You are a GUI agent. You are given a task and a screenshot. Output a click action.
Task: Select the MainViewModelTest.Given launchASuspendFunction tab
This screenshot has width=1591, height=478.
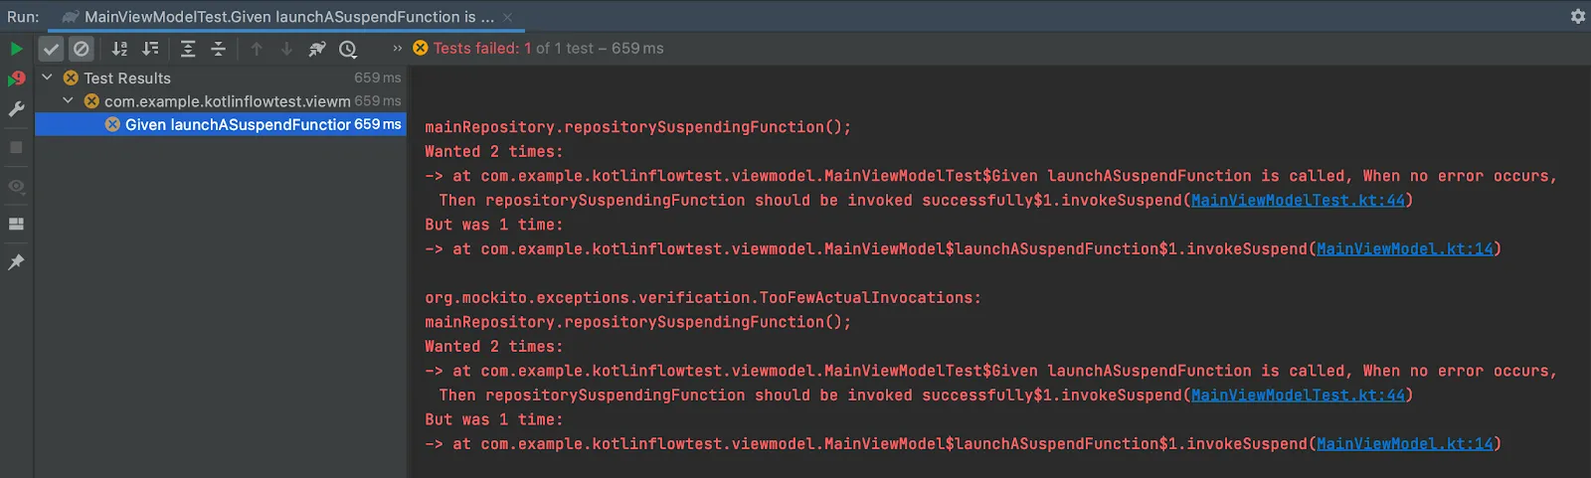[288, 17]
